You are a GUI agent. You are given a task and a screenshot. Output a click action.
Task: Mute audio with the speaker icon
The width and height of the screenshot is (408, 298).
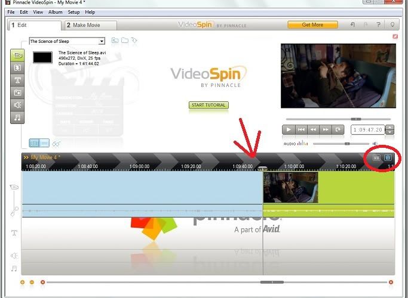(375, 144)
